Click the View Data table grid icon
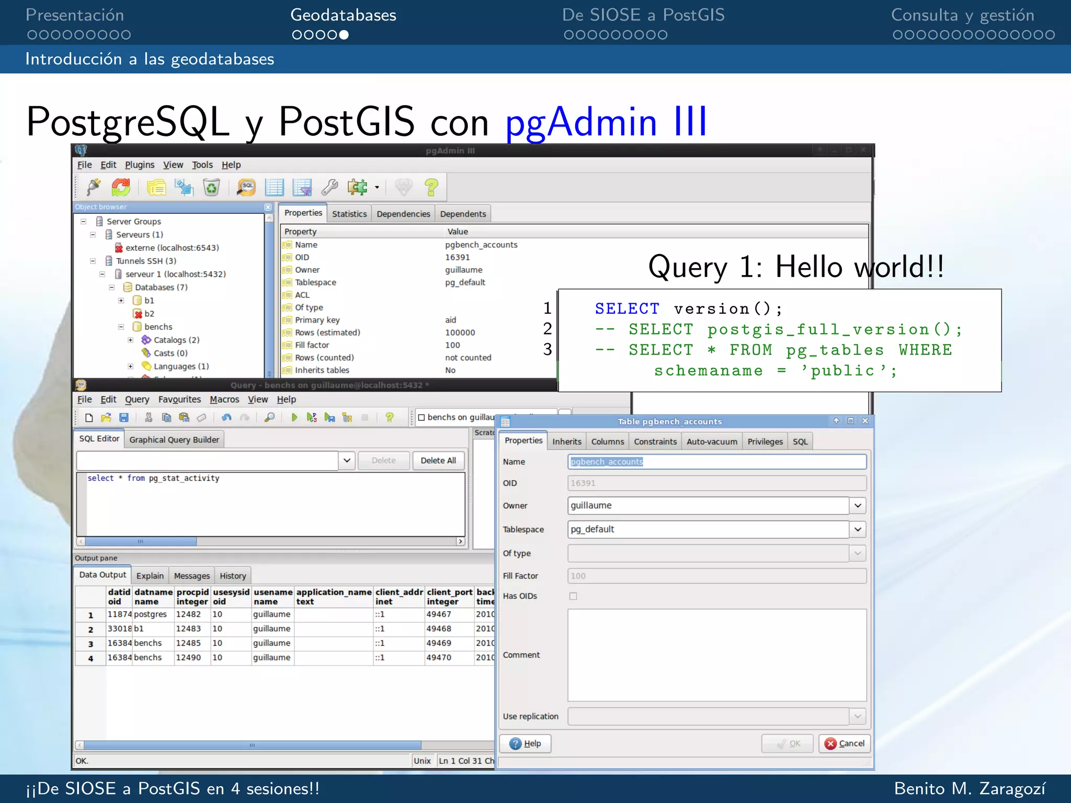Viewport: 1071px width, 803px height. 274,187
